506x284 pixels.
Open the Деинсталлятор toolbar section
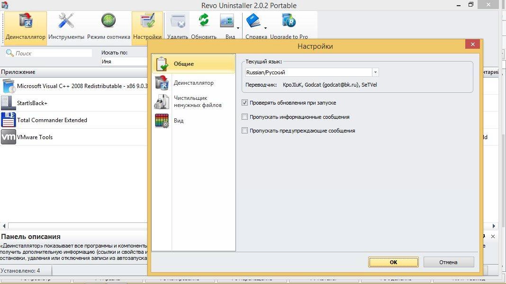pyautogui.click(x=26, y=27)
